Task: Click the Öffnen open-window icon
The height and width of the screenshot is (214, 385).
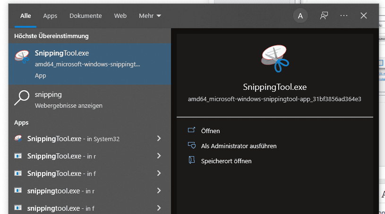Action: tap(191, 130)
